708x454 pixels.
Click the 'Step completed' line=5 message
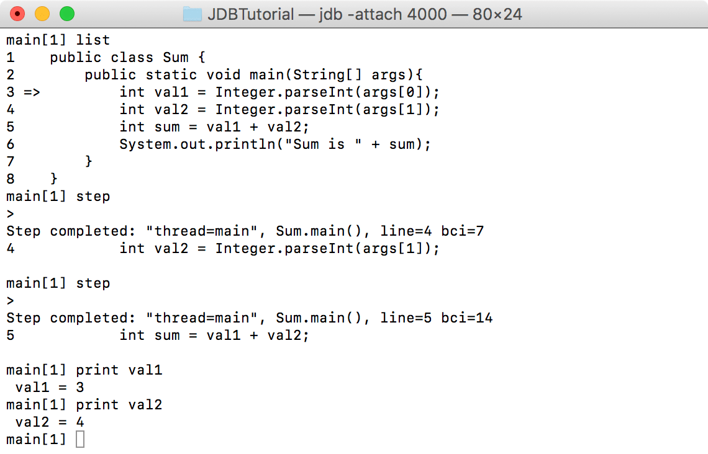[248, 318]
